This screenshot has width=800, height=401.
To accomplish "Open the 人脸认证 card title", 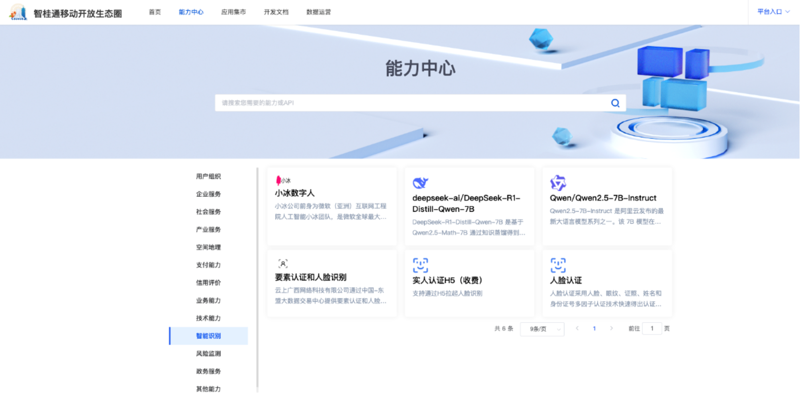I will [566, 280].
